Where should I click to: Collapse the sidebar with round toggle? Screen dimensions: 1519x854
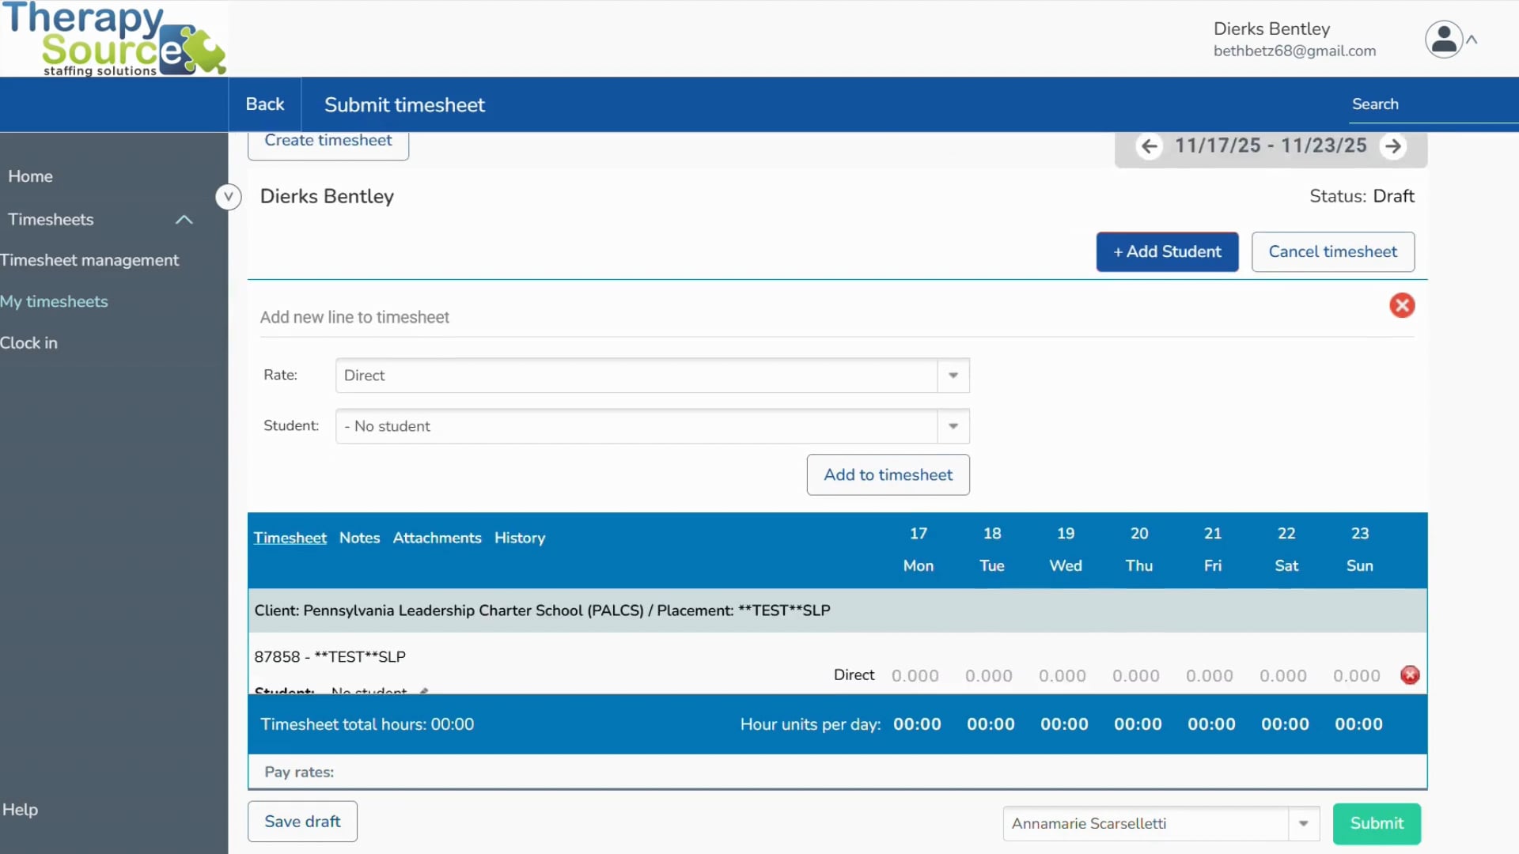coord(228,196)
